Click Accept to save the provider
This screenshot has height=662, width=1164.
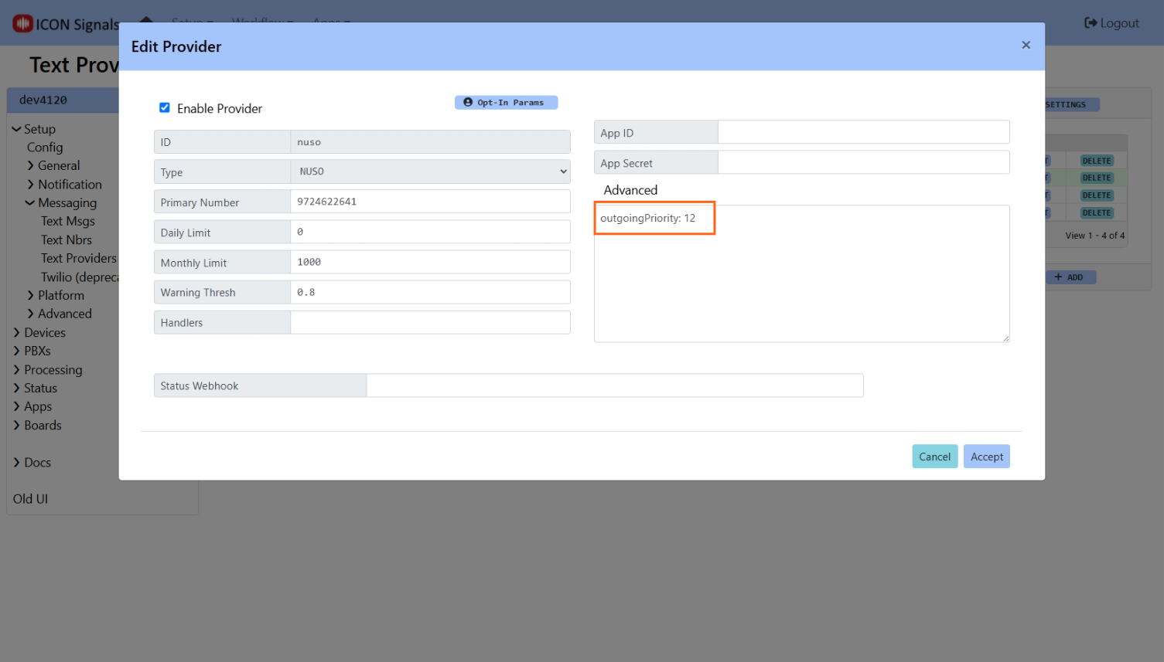[x=986, y=456]
